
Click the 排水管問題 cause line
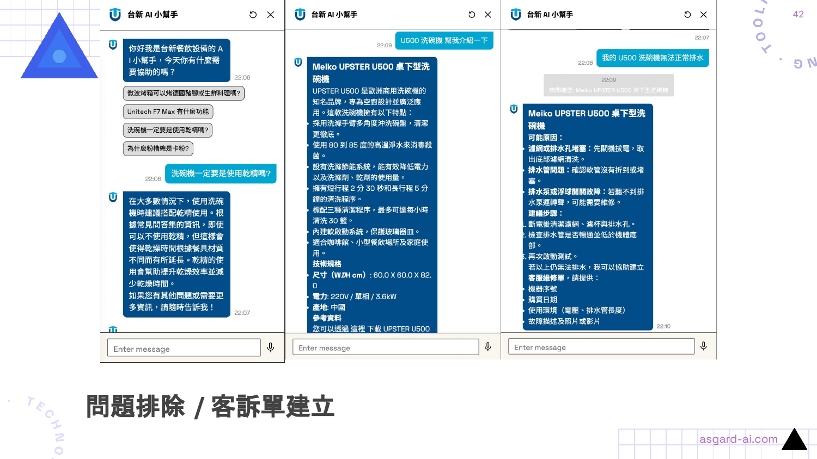[x=586, y=175]
